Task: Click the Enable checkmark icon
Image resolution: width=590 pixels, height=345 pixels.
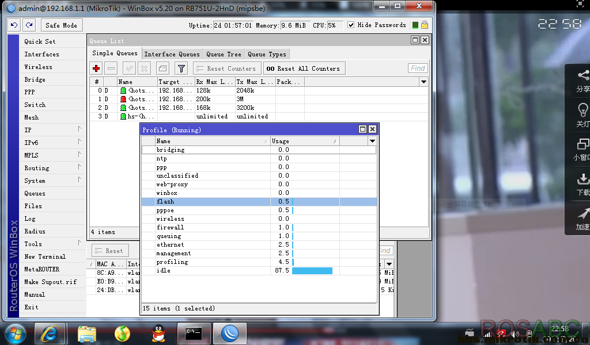Action: (130, 68)
